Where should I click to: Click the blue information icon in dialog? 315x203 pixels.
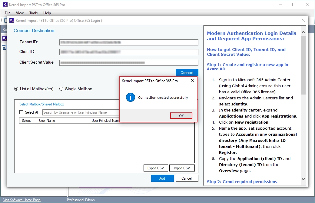pos(130,98)
